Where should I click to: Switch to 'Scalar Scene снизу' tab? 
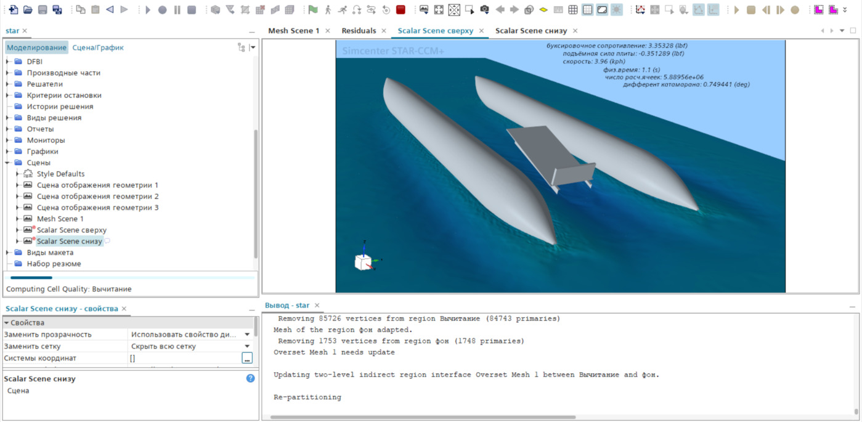pos(531,31)
